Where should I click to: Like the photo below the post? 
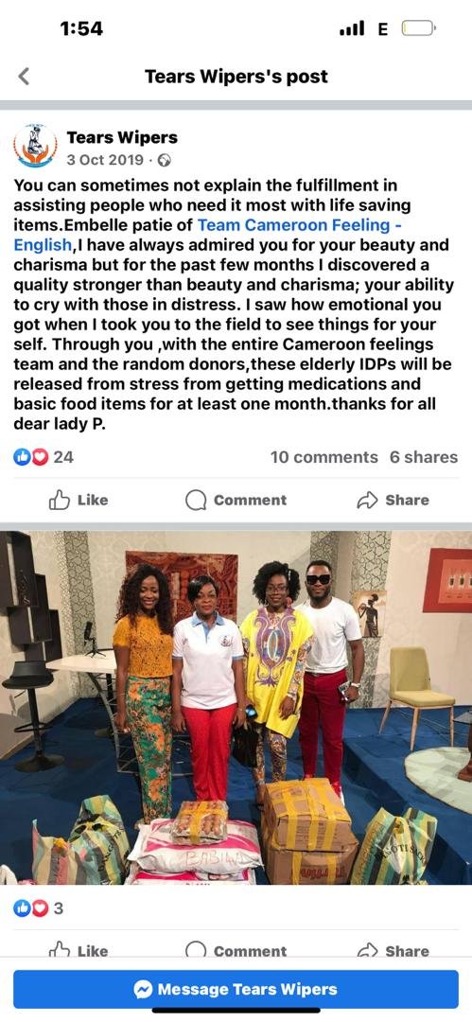(79, 950)
